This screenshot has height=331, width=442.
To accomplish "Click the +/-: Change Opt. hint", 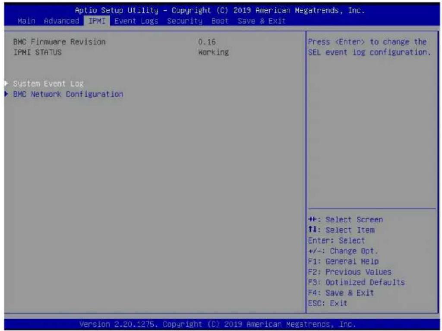I will [x=343, y=251].
